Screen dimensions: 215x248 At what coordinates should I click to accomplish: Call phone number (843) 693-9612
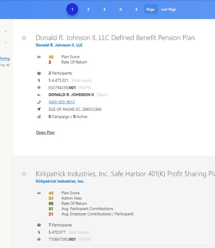[x=62, y=102]
